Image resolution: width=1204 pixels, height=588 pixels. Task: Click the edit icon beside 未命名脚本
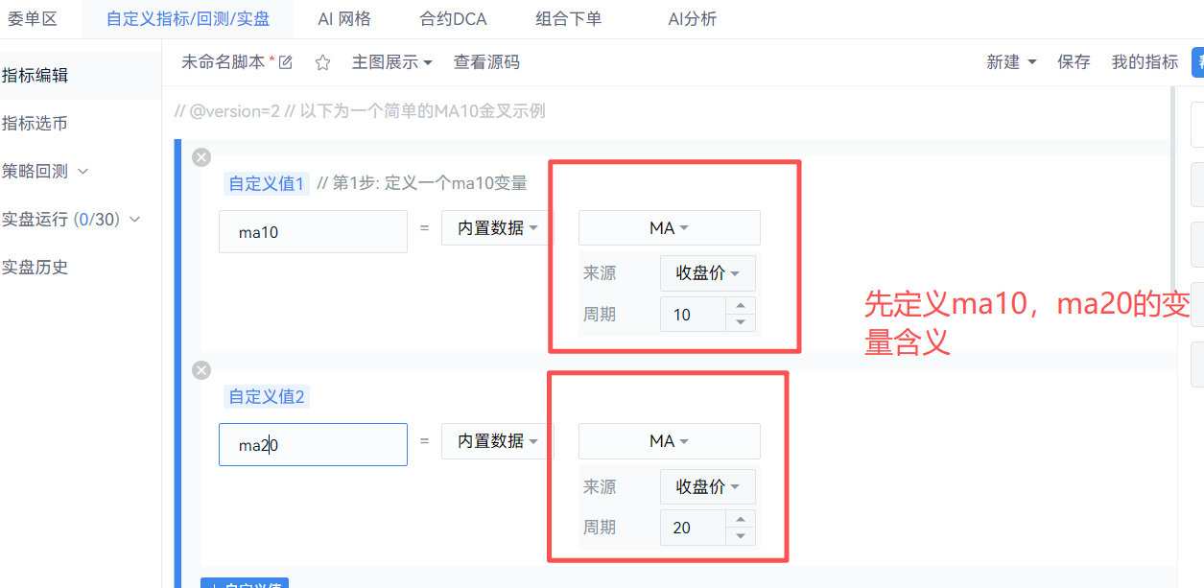tap(285, 62)
